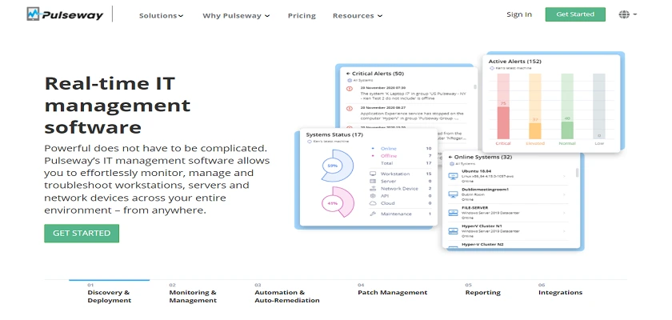Click the Pulseway logo

coord(65,14)
